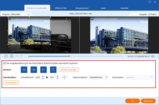Open the Wasserzeichen tab
Screen dimensions: 159x105
click(x=82, y=8)
